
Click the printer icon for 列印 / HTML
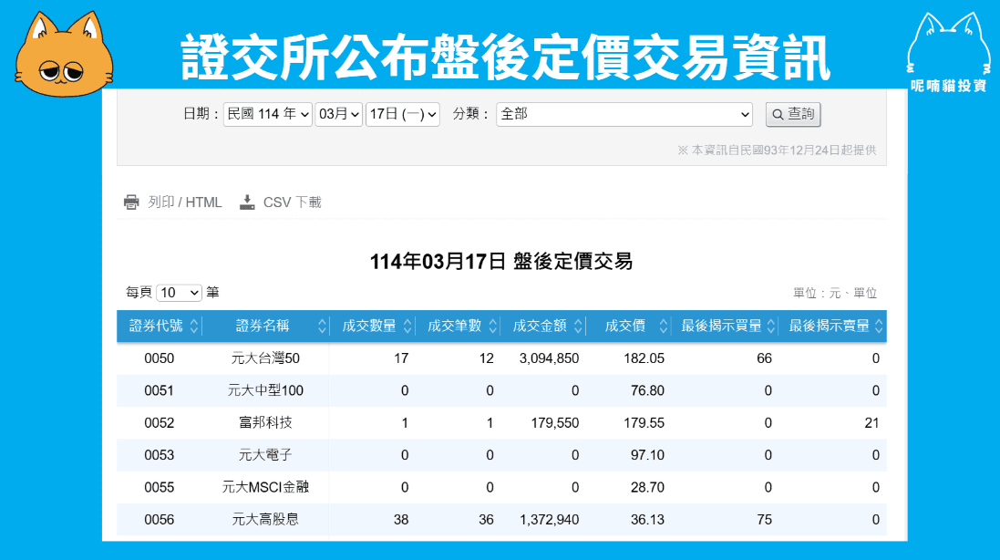(x=131, y=202)
